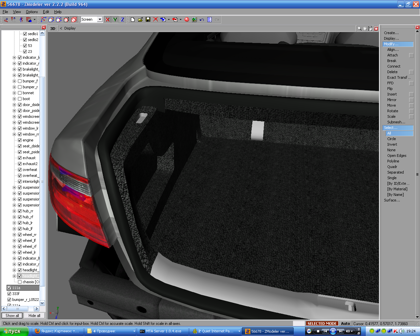Click the vertices selection level icon
The width and height of the screenshot is (420, 336).
(x=44, y=20)
